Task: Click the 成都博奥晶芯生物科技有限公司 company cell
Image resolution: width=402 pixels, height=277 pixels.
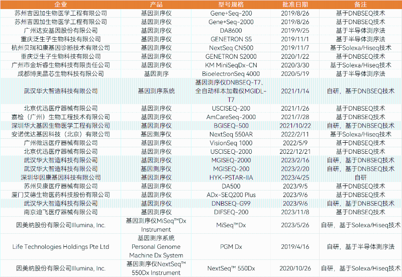Action: tap(60, 74)
